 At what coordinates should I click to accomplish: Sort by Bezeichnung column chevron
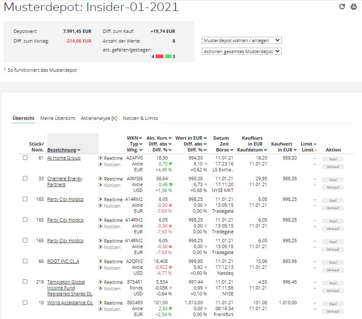tap(79, 150)
